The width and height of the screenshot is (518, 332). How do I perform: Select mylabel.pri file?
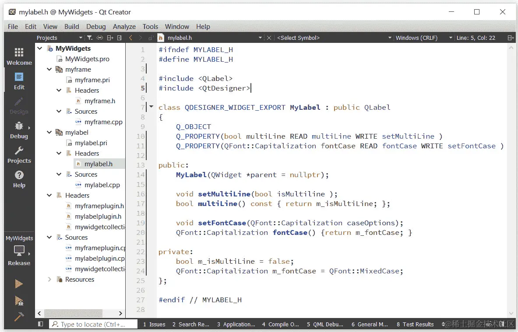point(91,143)
